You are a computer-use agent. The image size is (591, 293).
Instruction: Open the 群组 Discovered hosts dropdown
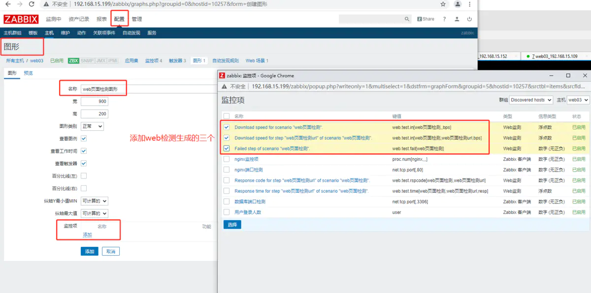(x=531, y=100)
